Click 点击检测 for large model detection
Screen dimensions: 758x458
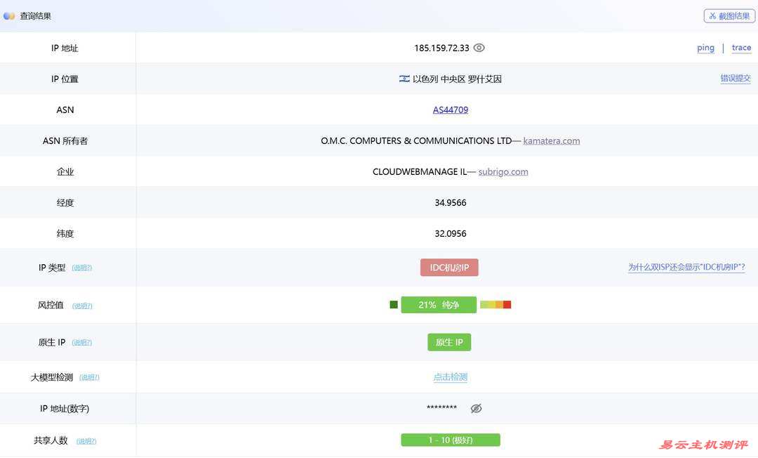pyautogui.click(x=450, y=377)
